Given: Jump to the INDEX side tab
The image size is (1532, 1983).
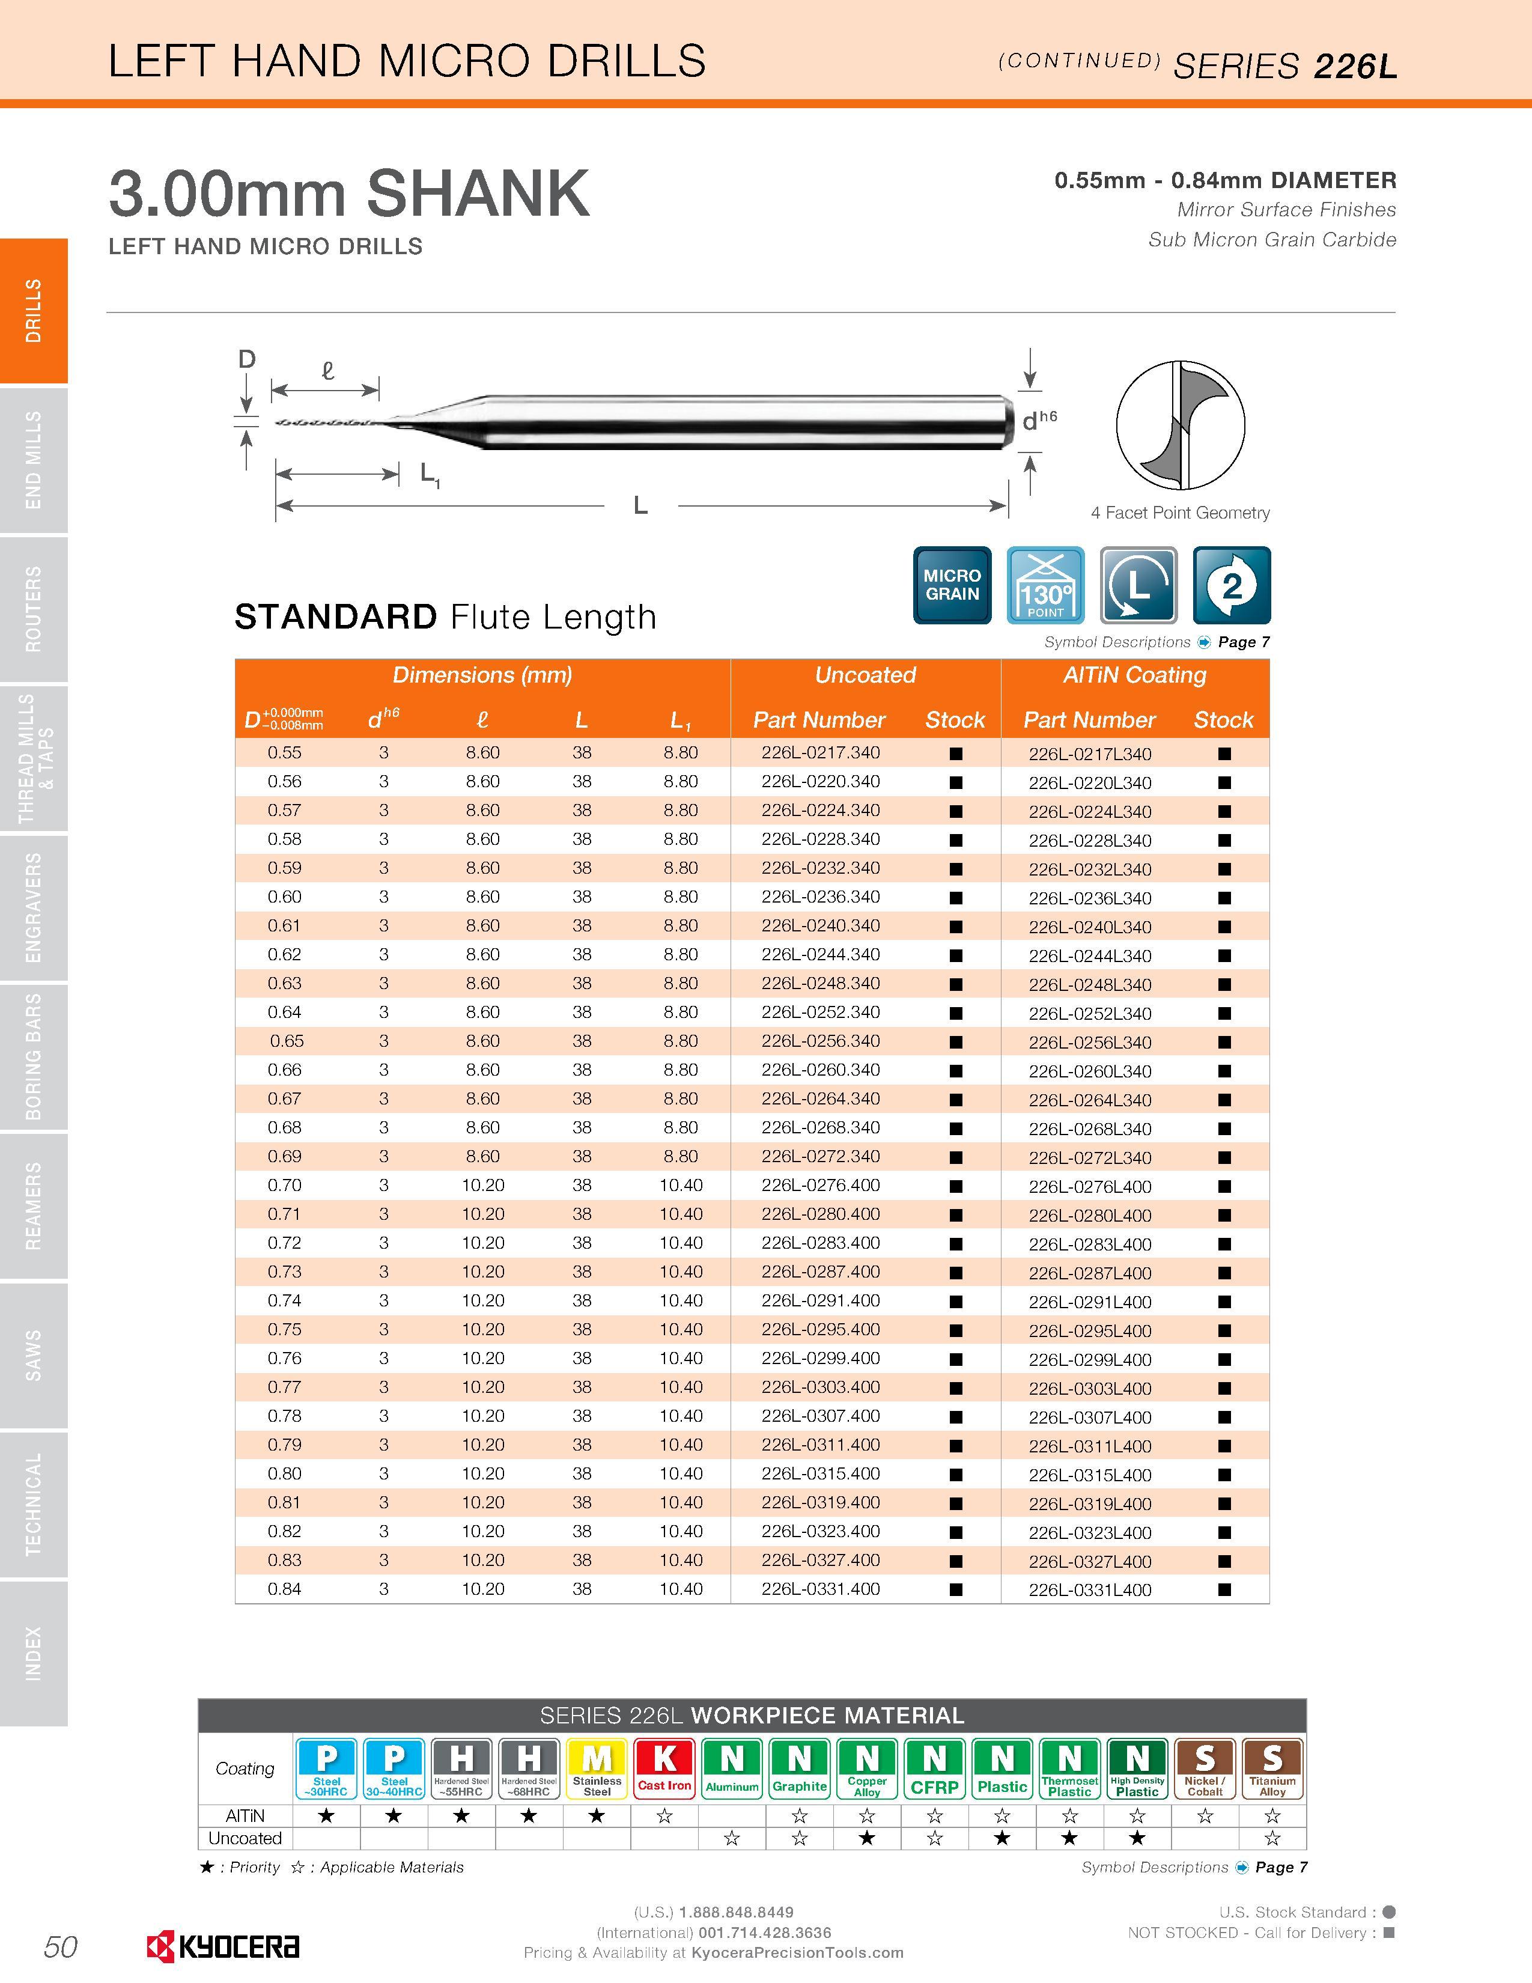Looking at the screenshot, I should tap(34, 1654).
